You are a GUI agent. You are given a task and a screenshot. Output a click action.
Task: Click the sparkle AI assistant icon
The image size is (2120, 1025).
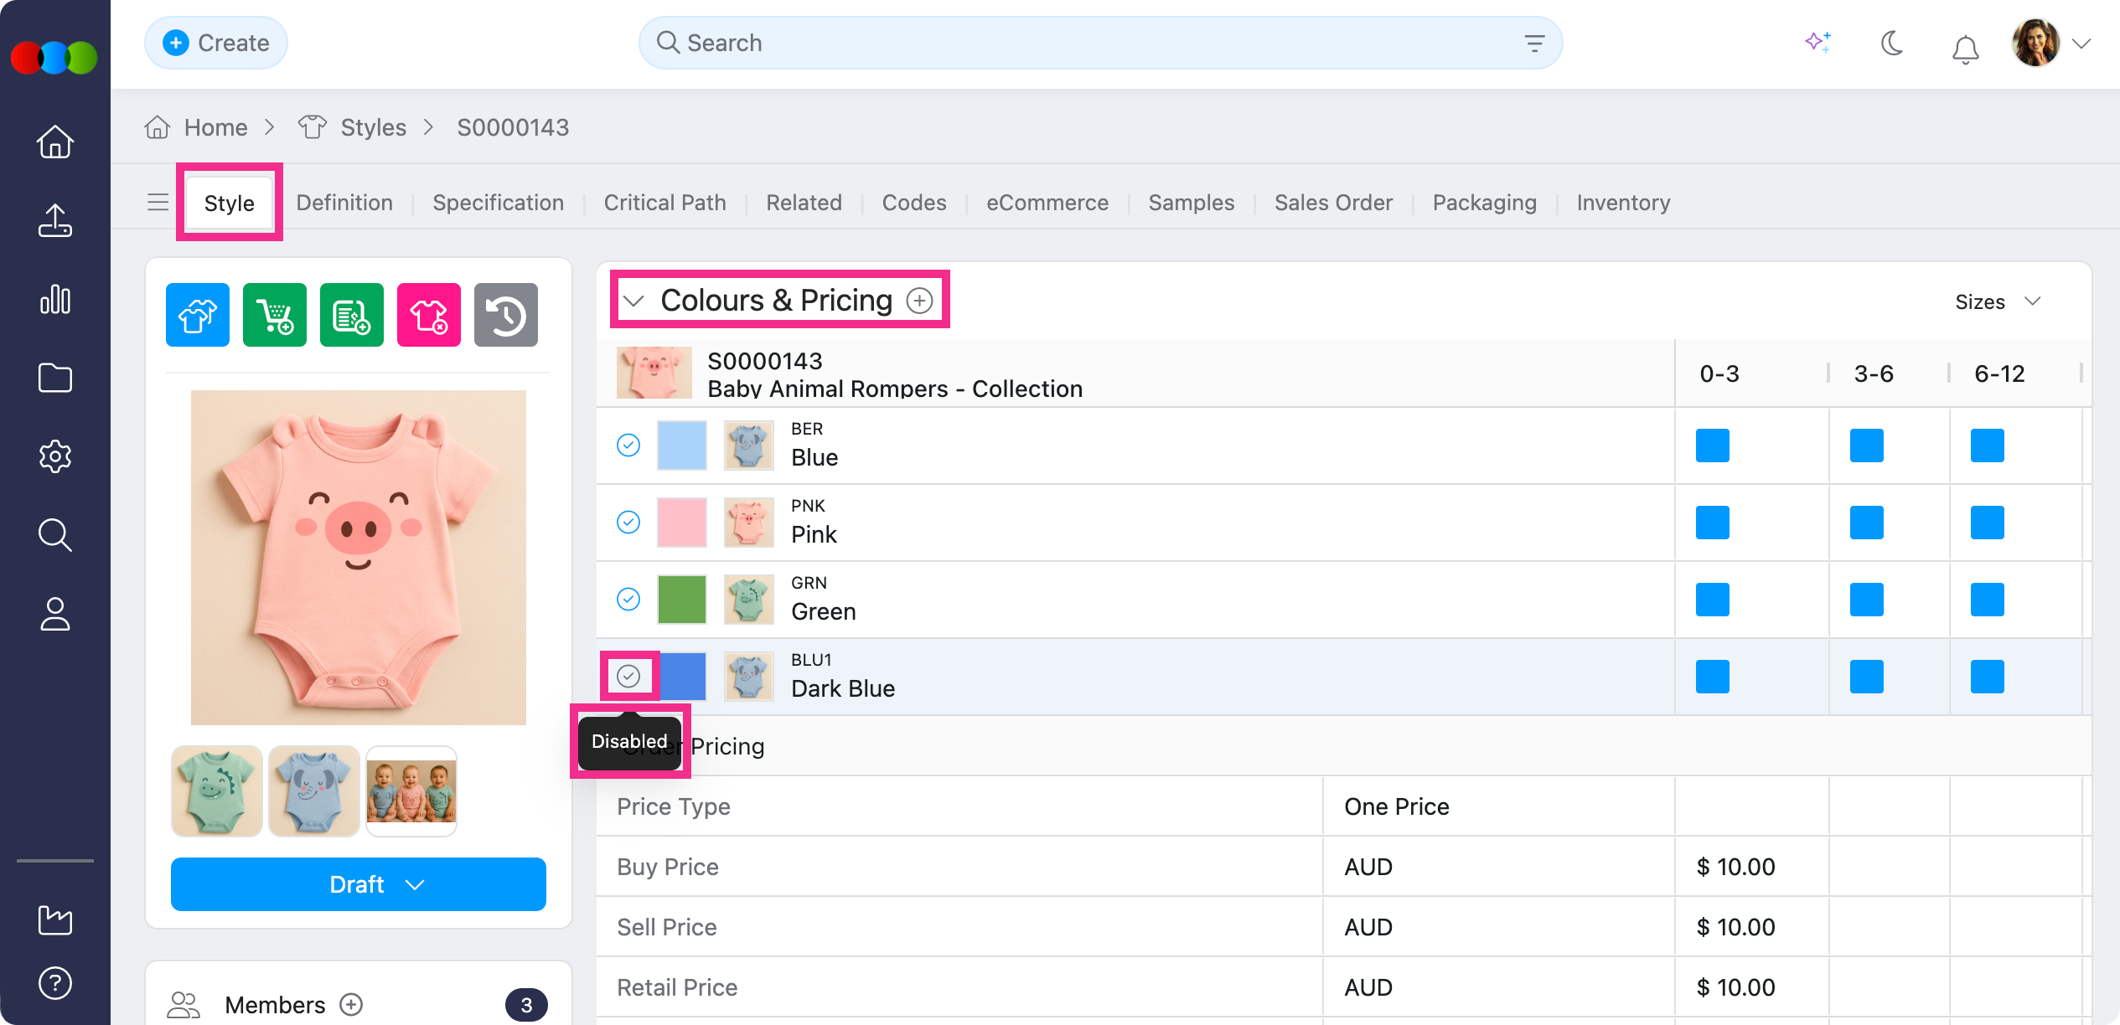(x=1818, y=43)
